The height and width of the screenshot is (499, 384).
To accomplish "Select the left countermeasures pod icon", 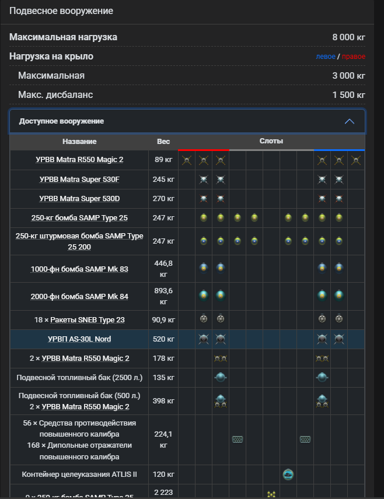I will point(238,440).
